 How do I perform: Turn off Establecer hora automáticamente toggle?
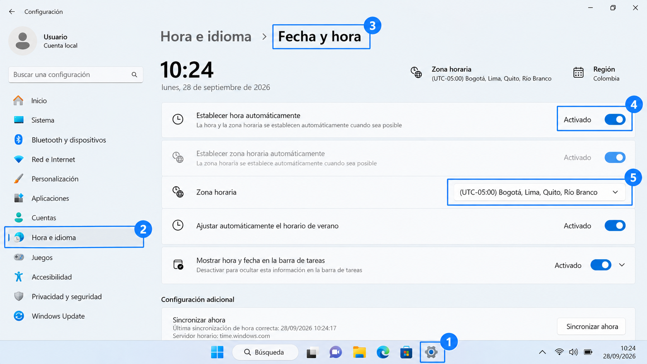615,120
